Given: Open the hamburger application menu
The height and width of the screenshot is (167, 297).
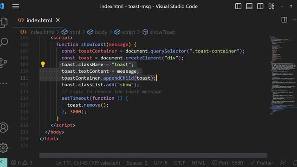Looking at the screenshot, I should 16,6.
